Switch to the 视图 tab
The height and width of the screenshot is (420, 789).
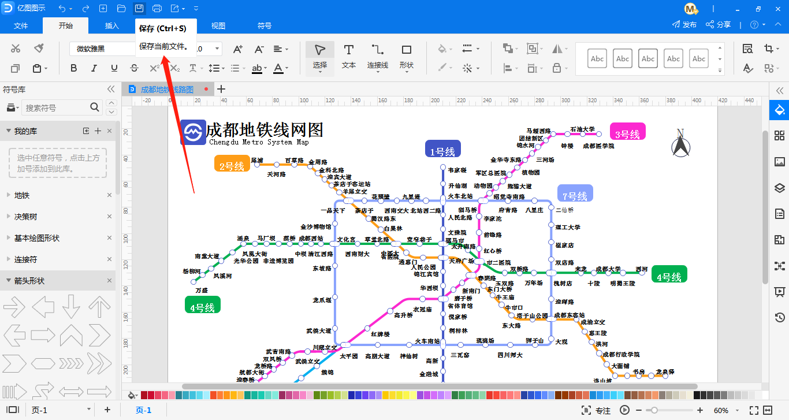click(x=218, y=26)
